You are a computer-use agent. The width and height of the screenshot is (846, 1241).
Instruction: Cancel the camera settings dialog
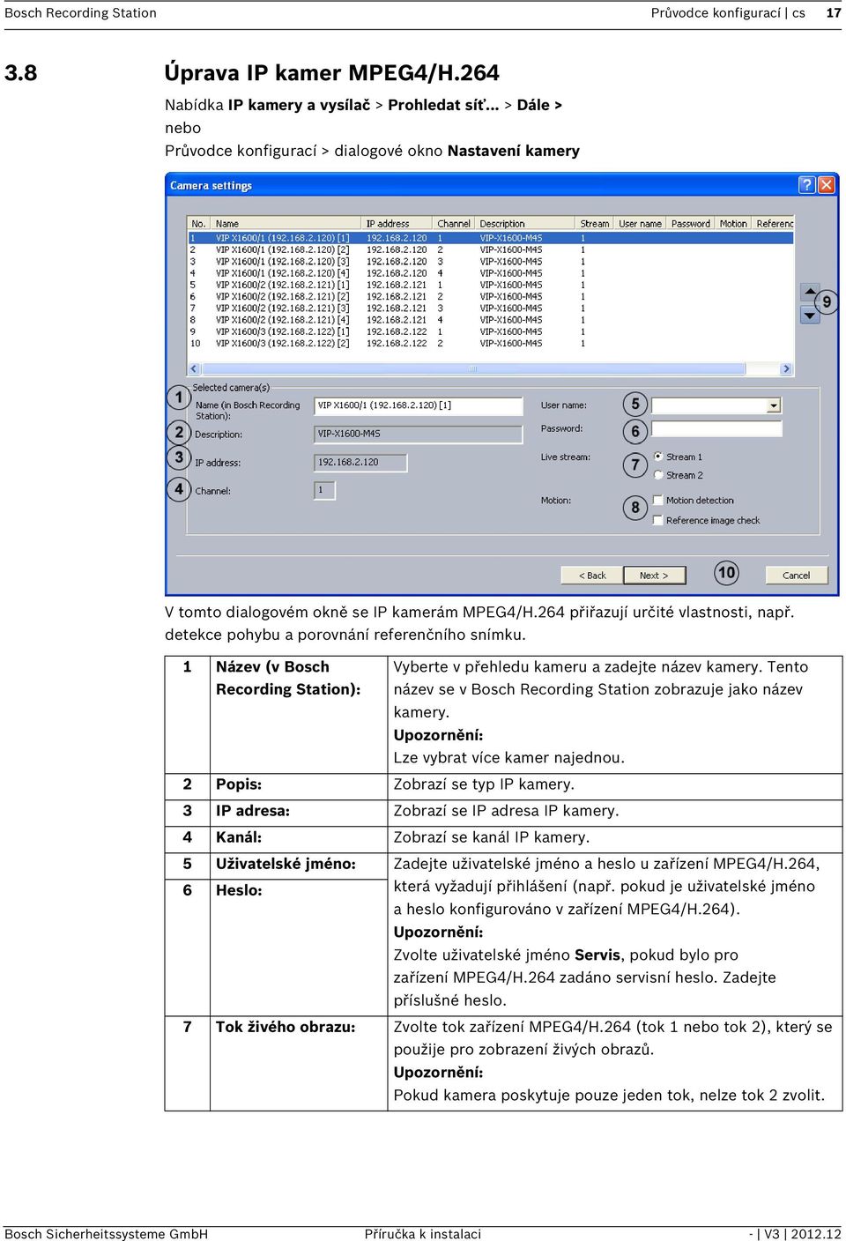pos(796,576)
